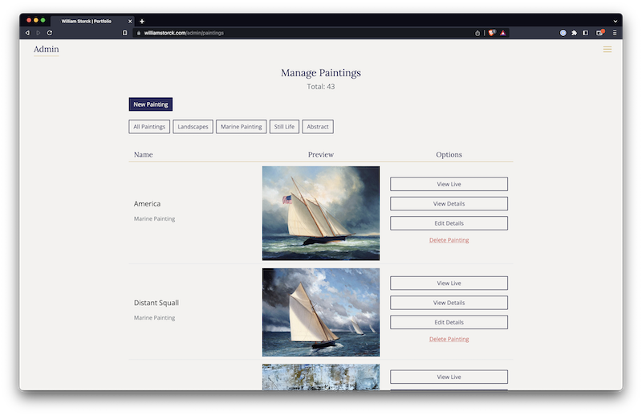Image resolution: width=642 pixels, height=416 pixels.
Task: Open the wallet icon with notification badge
Action: point(600,32)
